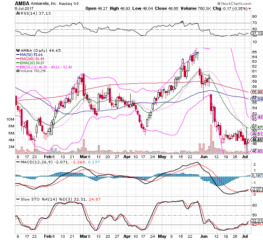Click the Jul label on price chart axis
This screenshot has height=240, width=263.
(245, 157)
